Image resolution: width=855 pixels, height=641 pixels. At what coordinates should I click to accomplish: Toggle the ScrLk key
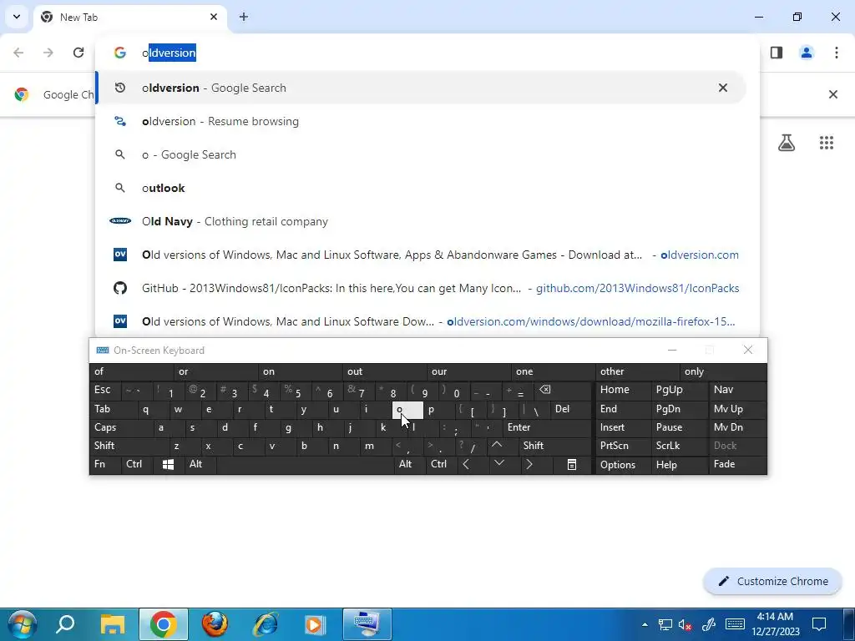tap(680, 446)
